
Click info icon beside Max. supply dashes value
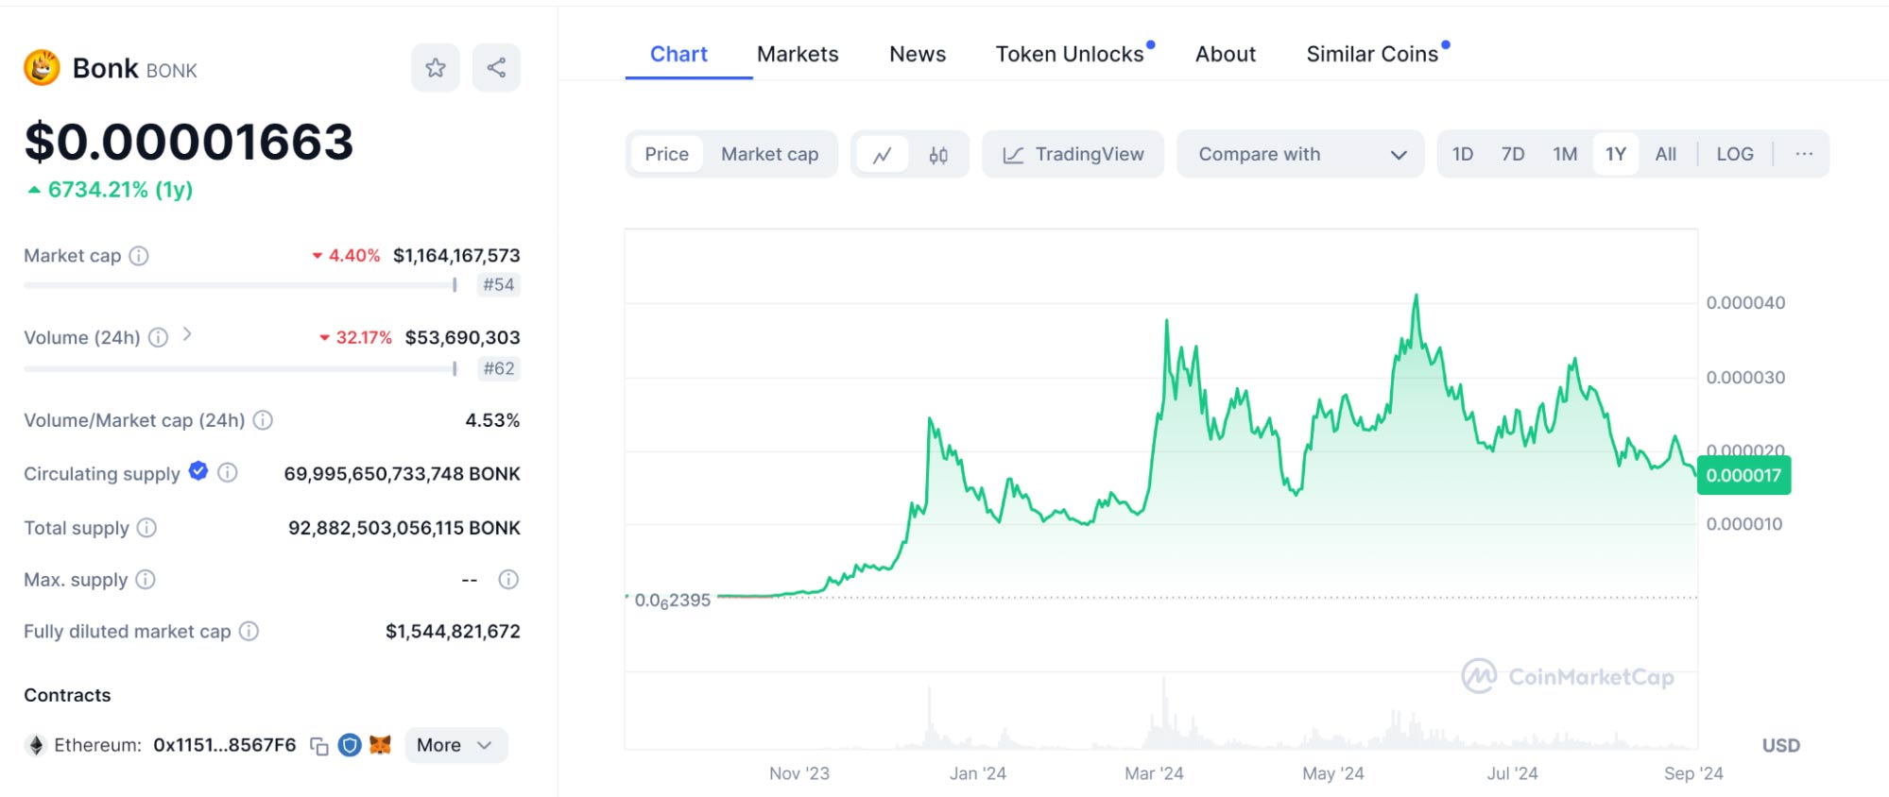(508, 580)
